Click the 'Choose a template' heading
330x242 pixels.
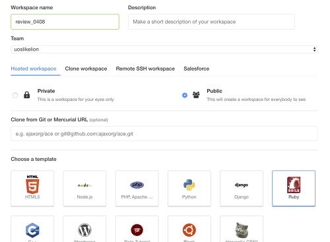click(x=34, y=159)
